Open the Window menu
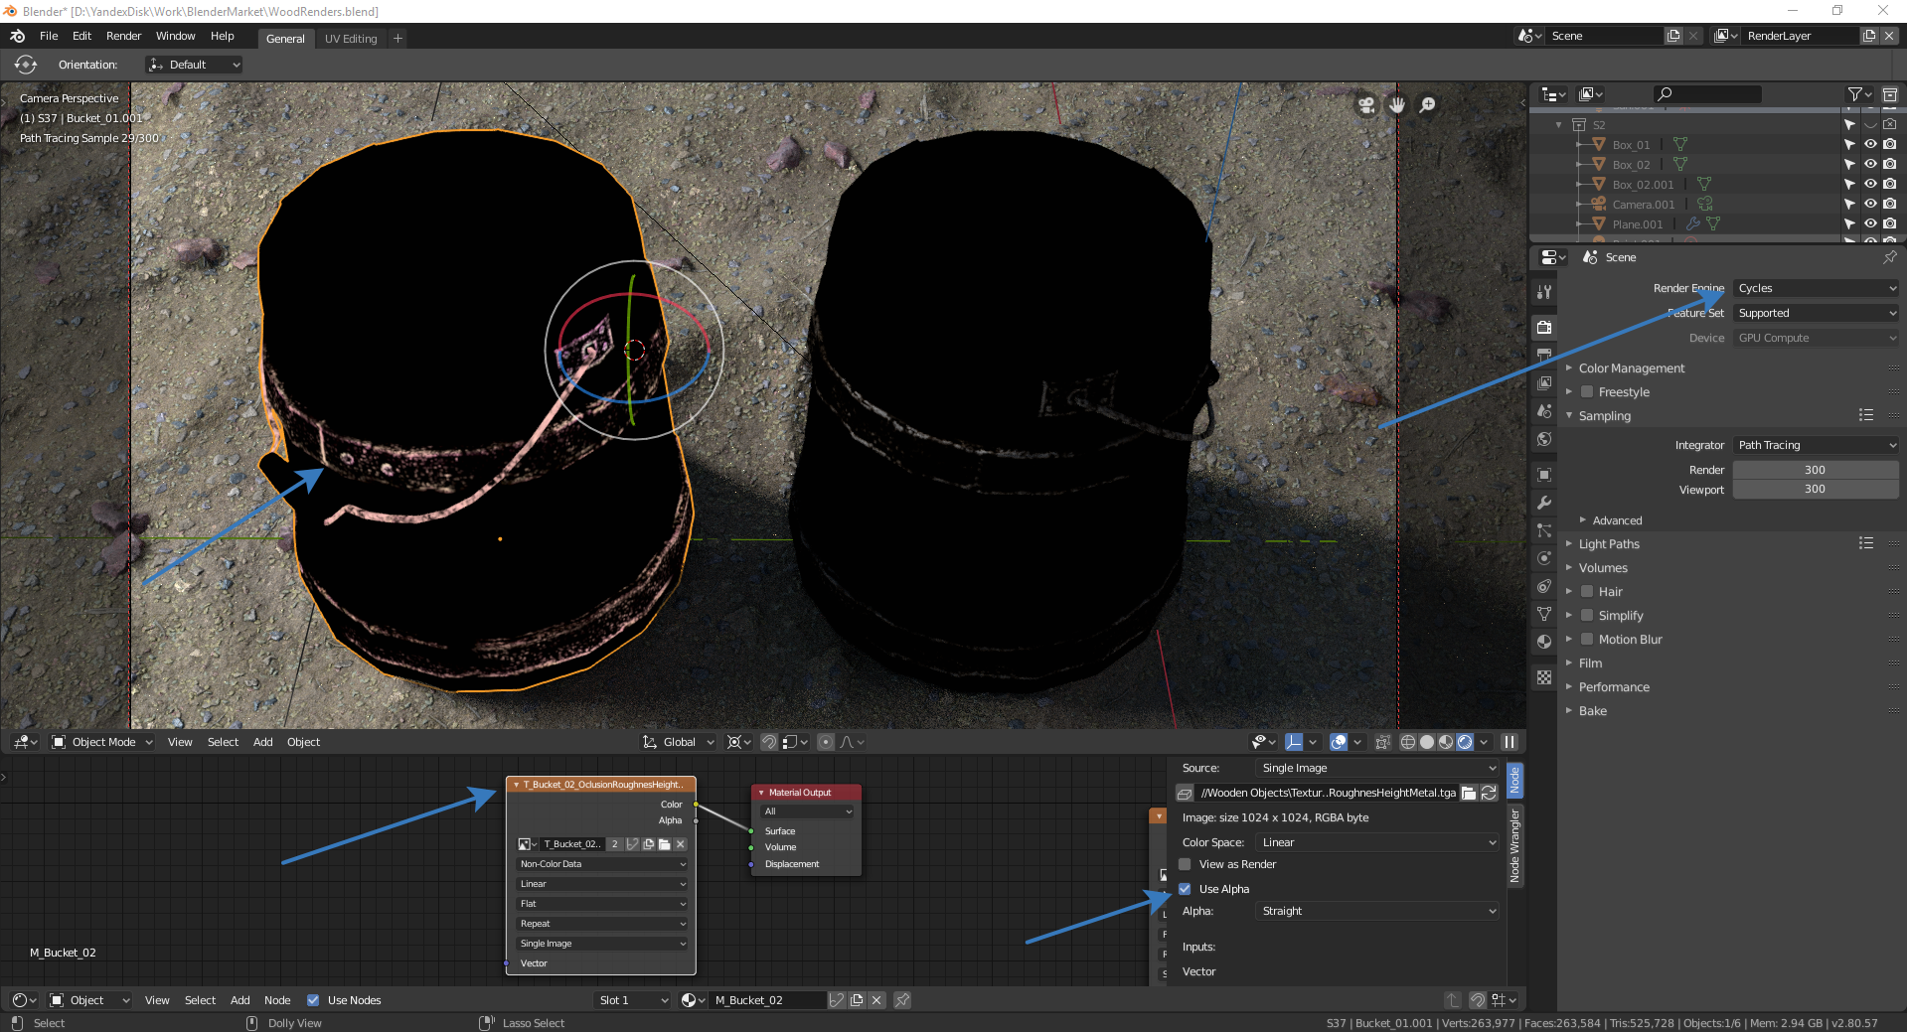The image size is (1907, 1032). pos(176,36)
